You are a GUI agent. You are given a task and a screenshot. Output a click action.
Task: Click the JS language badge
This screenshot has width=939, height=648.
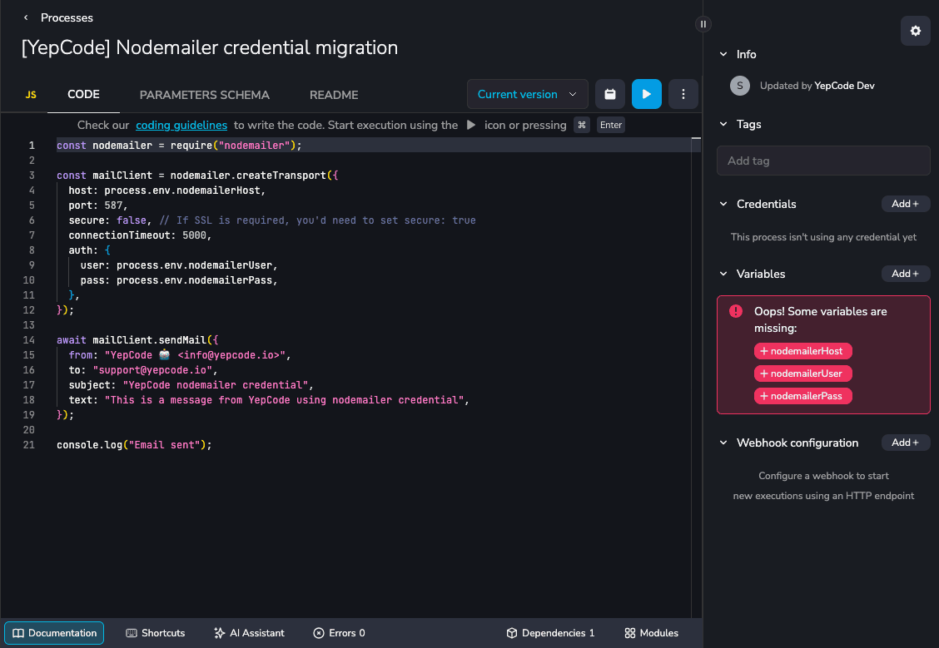(31, 95)
